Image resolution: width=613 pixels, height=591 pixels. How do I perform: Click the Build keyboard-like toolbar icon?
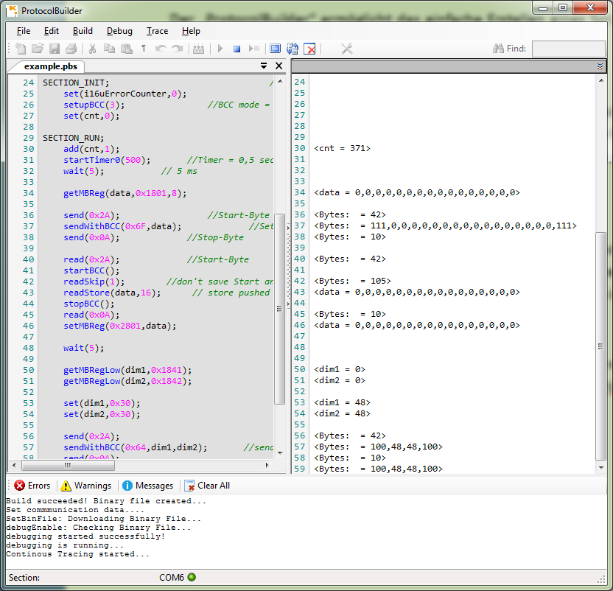coord(198,49)
